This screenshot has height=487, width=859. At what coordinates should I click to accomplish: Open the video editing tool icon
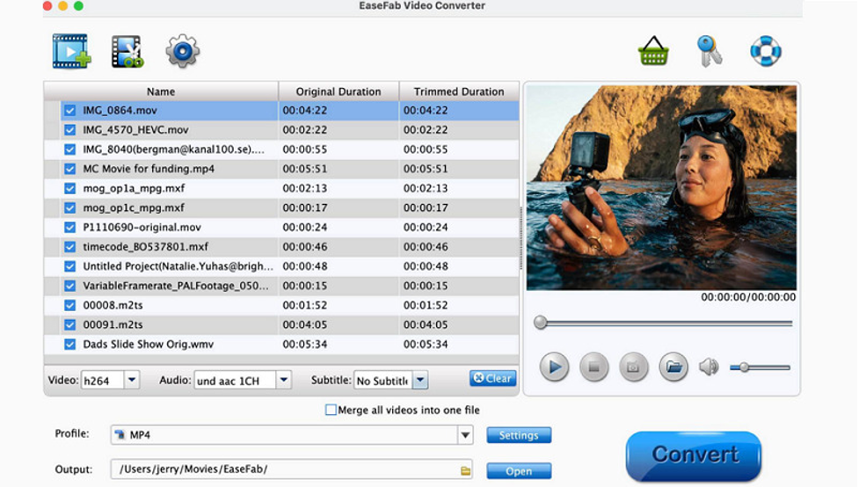[127, 51]
